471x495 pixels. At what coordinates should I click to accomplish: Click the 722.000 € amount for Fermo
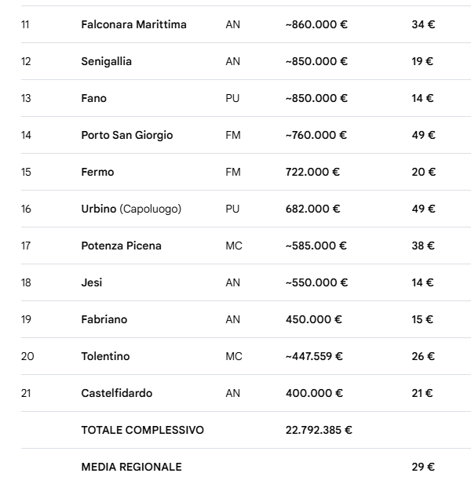[x=312, y=172]
